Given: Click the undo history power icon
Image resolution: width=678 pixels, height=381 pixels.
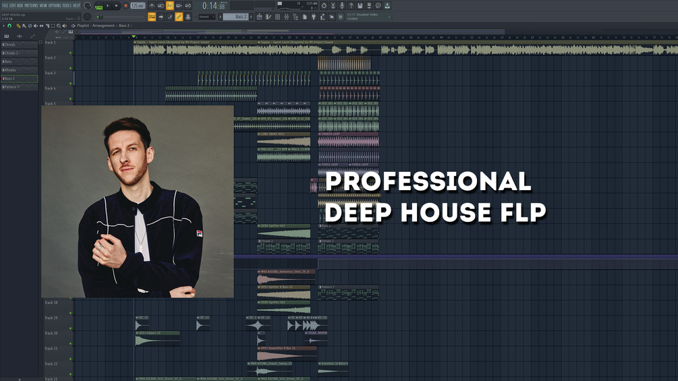Looking at the screenshot, I should [x=324, y=5].
